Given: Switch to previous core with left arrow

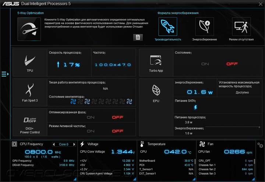Looking at the screenshot, I should tap(54, 144).
